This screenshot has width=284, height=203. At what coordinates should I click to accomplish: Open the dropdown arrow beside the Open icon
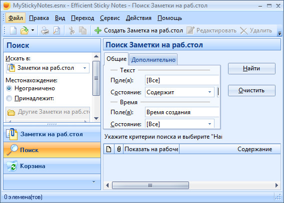click(x=33, y=30)
